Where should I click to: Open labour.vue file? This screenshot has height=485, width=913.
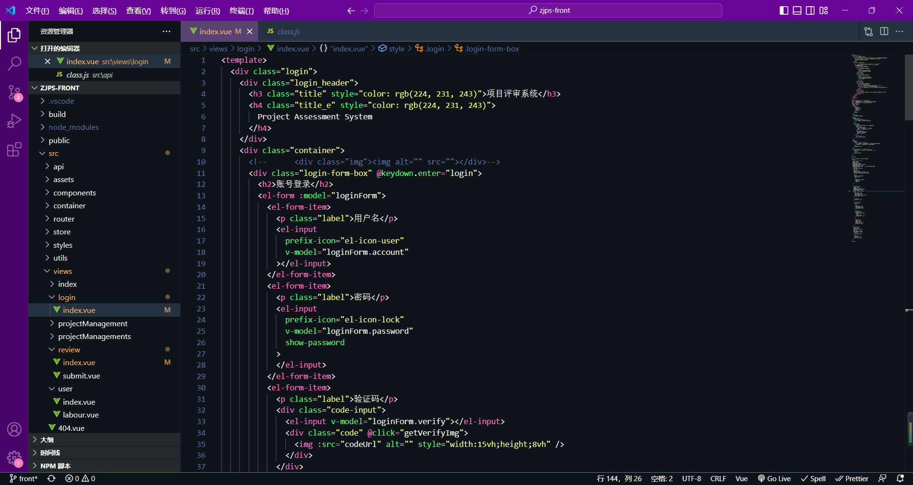coord(105,415)
